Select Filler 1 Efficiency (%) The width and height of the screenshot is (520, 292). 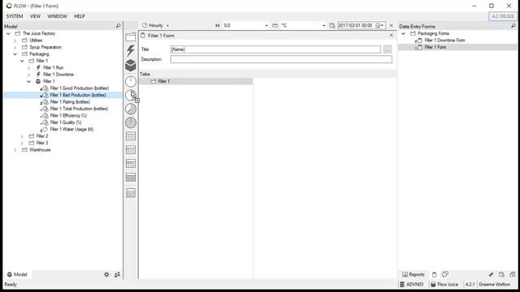point(68,115)
